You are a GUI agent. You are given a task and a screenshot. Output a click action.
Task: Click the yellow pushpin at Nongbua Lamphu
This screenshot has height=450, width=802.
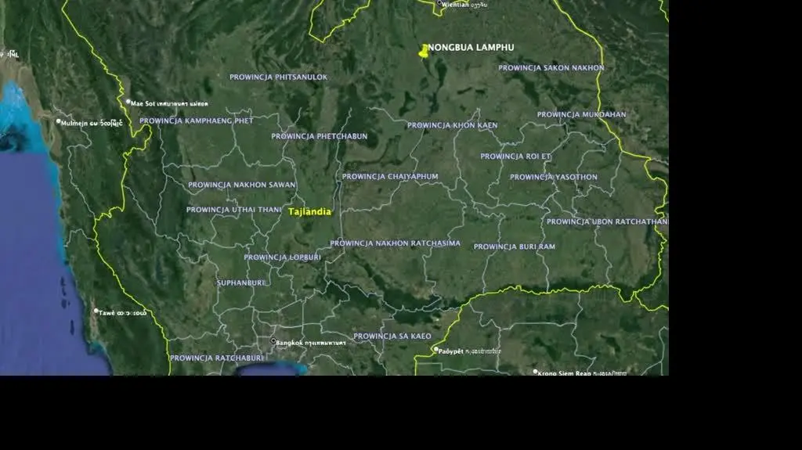(x=424, y=51)
